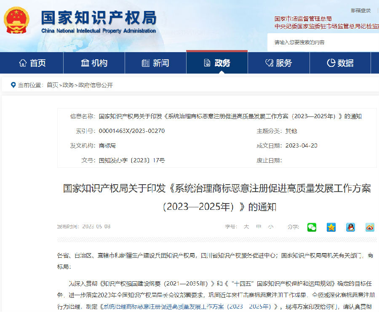Share to QZone with the star icon
The width and height of the screenshot is (379, 312).
coord(331,227)
